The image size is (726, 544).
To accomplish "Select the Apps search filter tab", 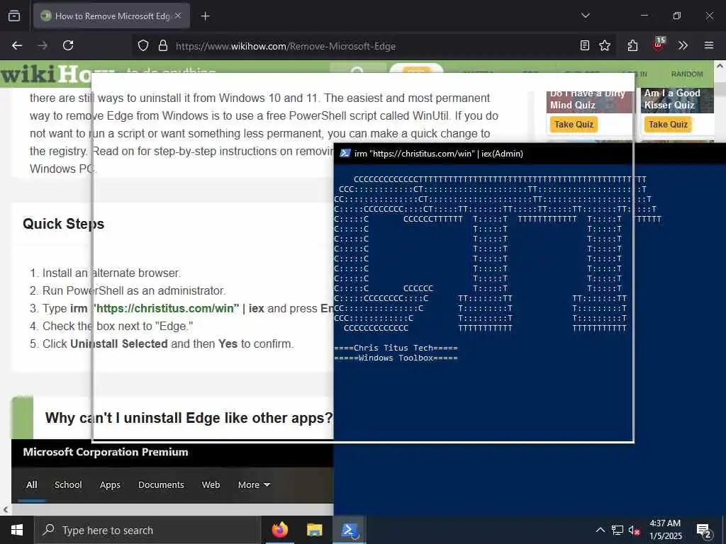I will 110,484.
